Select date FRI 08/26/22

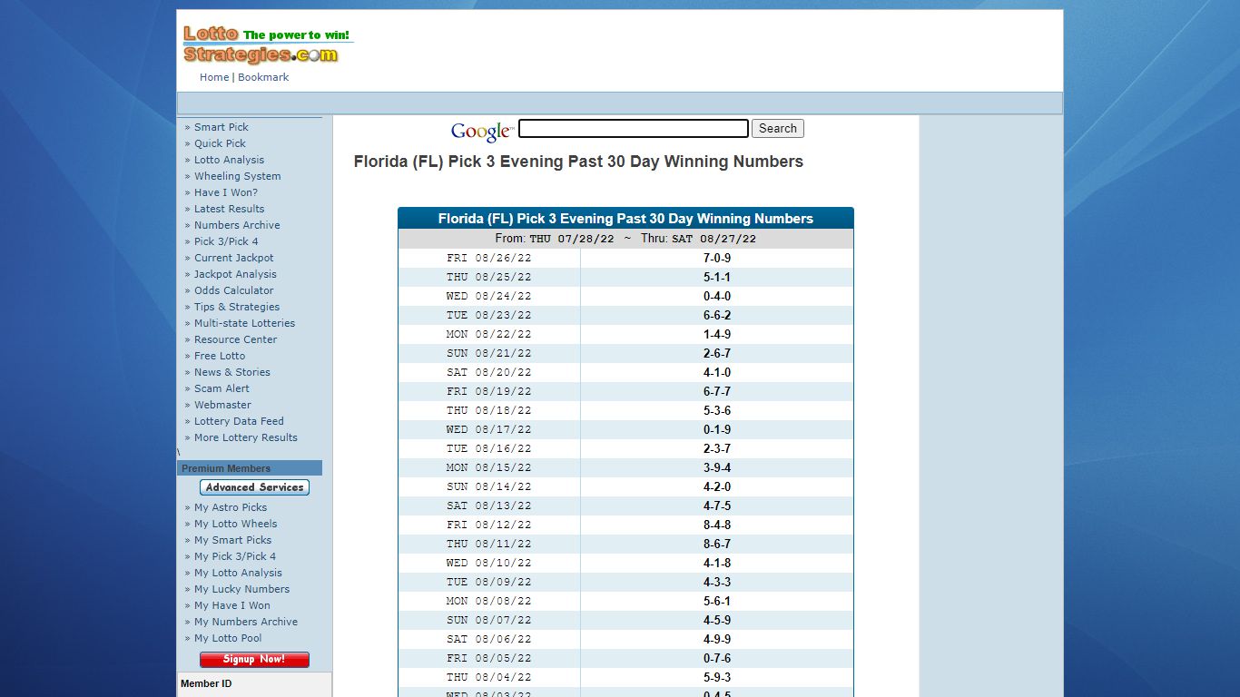[489, 258]
